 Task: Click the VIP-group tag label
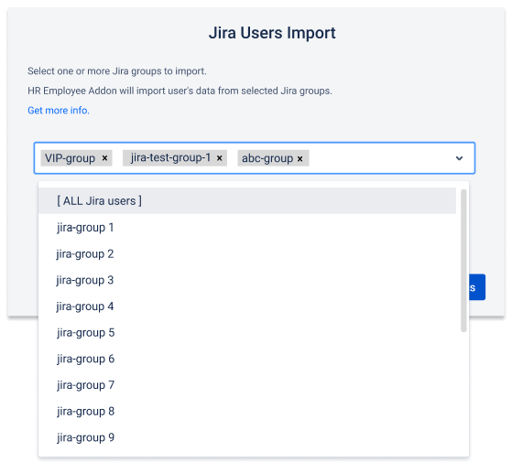point(70,158)
